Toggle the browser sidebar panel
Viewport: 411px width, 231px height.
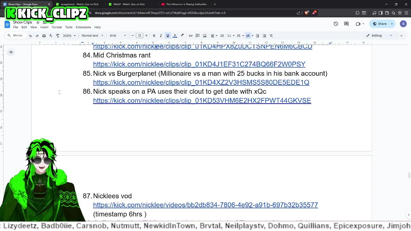click(380, 13)
